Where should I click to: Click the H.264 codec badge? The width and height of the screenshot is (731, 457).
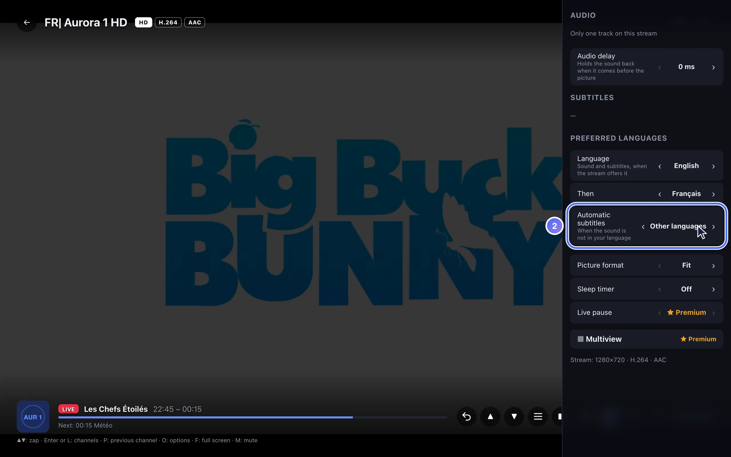(x=168, y=22)
